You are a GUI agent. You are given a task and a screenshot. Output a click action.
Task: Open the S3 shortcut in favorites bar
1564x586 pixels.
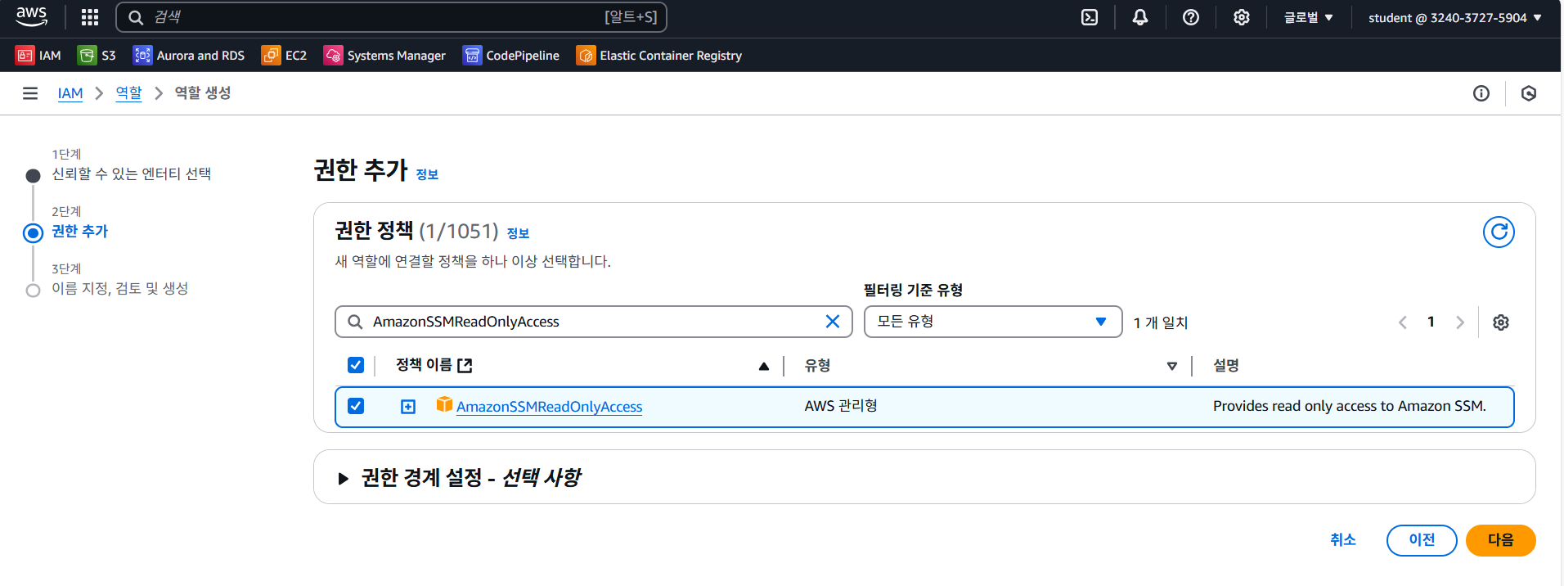(97, 55)
